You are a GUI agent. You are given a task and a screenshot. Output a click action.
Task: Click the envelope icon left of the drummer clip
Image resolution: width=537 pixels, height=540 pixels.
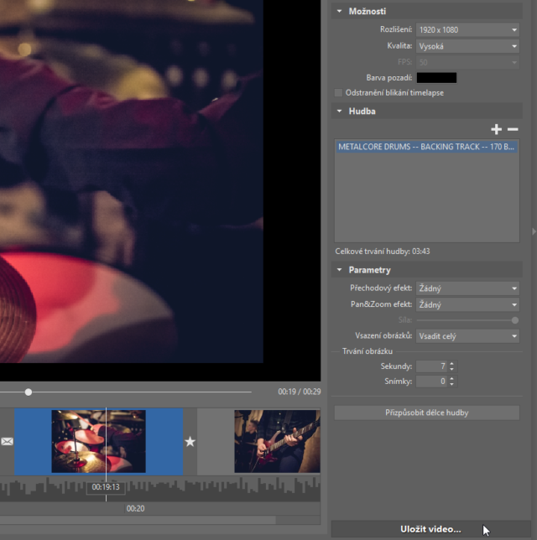(x=7, y=441)
